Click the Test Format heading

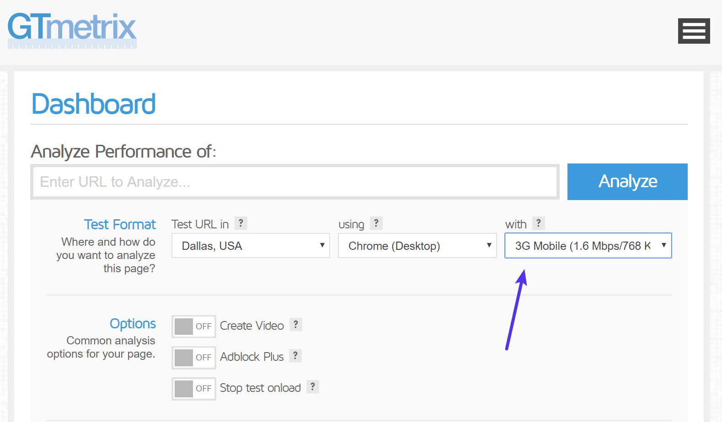point(120,225)
